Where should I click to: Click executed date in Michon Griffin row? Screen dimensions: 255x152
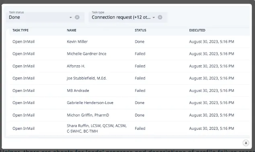pos(212,115)
